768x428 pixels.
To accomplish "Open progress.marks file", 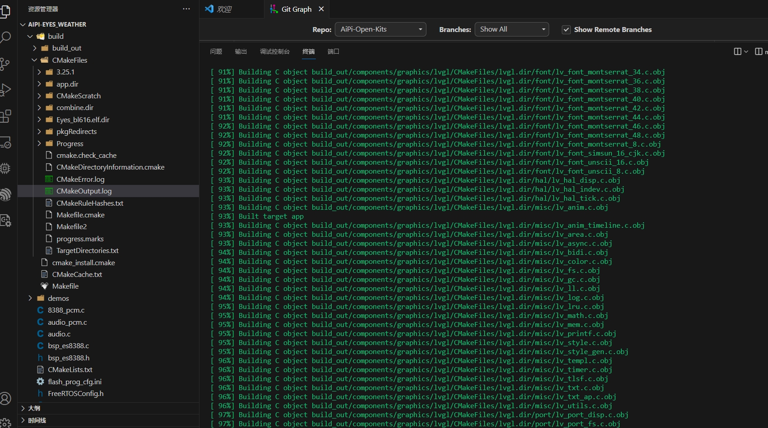I will click(x=108, y=239).
